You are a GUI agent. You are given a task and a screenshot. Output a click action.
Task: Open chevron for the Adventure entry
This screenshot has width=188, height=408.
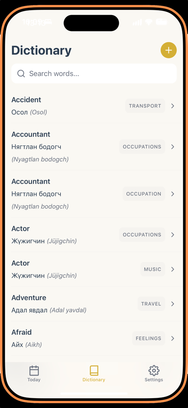(173, 304)
